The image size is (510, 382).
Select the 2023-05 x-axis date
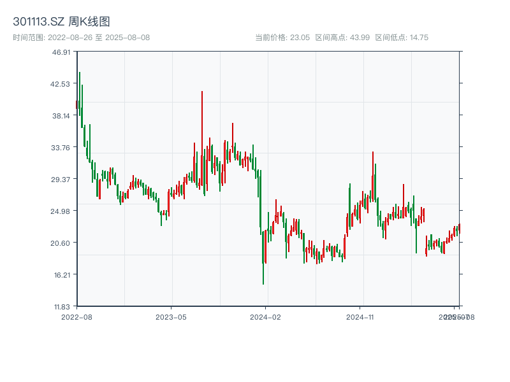tap(171, 316)
